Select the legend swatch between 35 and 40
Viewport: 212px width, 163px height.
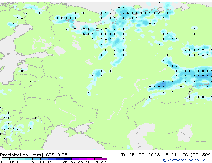pos(83,159)
